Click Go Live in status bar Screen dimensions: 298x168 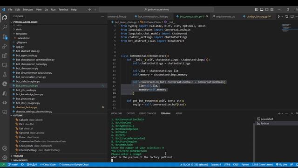[x=281, y=165]
